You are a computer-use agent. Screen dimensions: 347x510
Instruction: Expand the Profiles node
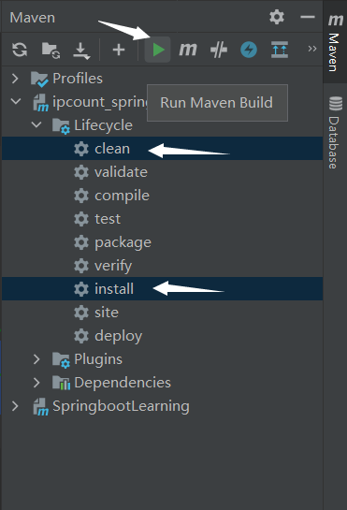(15, 79)
